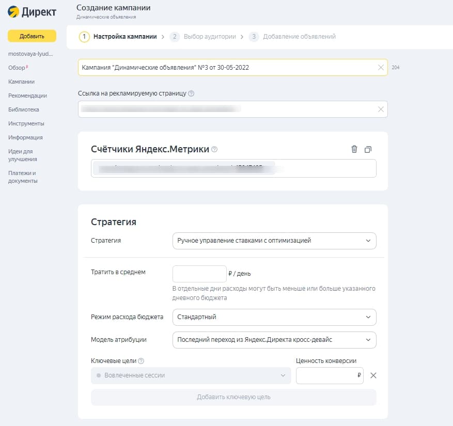The width and height of the screenshot is (453, 426).
Task: Open Библиотека from the sidebar
Action: click(23, 109)
